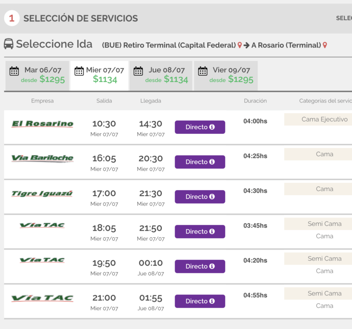Click the Via TAC logo on the 21:00 row

[42, 298]
